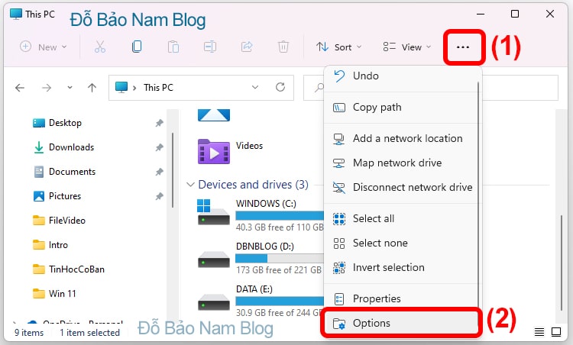573x345 pixels.
Task: Select the Videos folder
Action: click(x=230, y=151)
